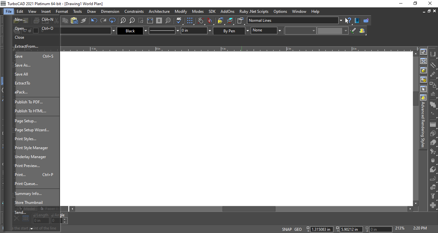The width and height of the screenshot is (438, 233).
Task: Click the Zoom Full View page icon
Action: click(x=159, y=20)
